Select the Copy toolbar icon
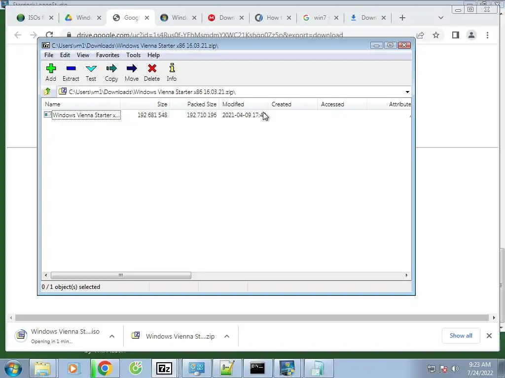 (x=111, y=72)
